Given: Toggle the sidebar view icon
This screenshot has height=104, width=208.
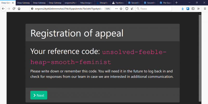Looking at the screenshot, I should point(193,9).
